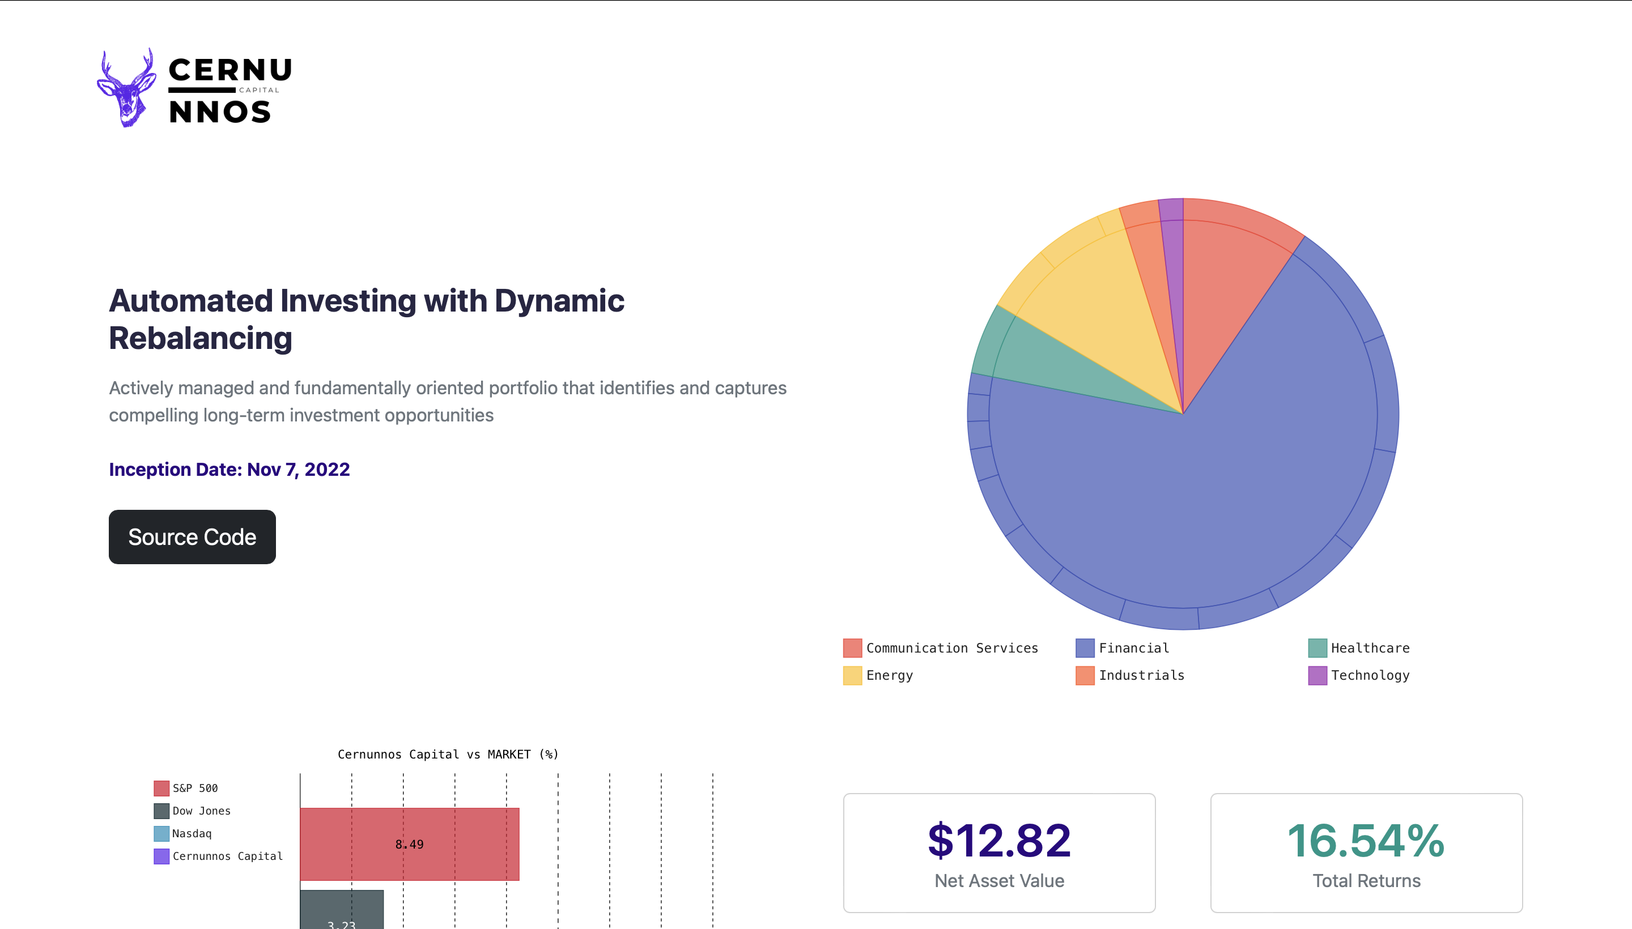
Task: Toggle the Energy legend swatch
Action: pyautogui.click(x=852, y=675)
